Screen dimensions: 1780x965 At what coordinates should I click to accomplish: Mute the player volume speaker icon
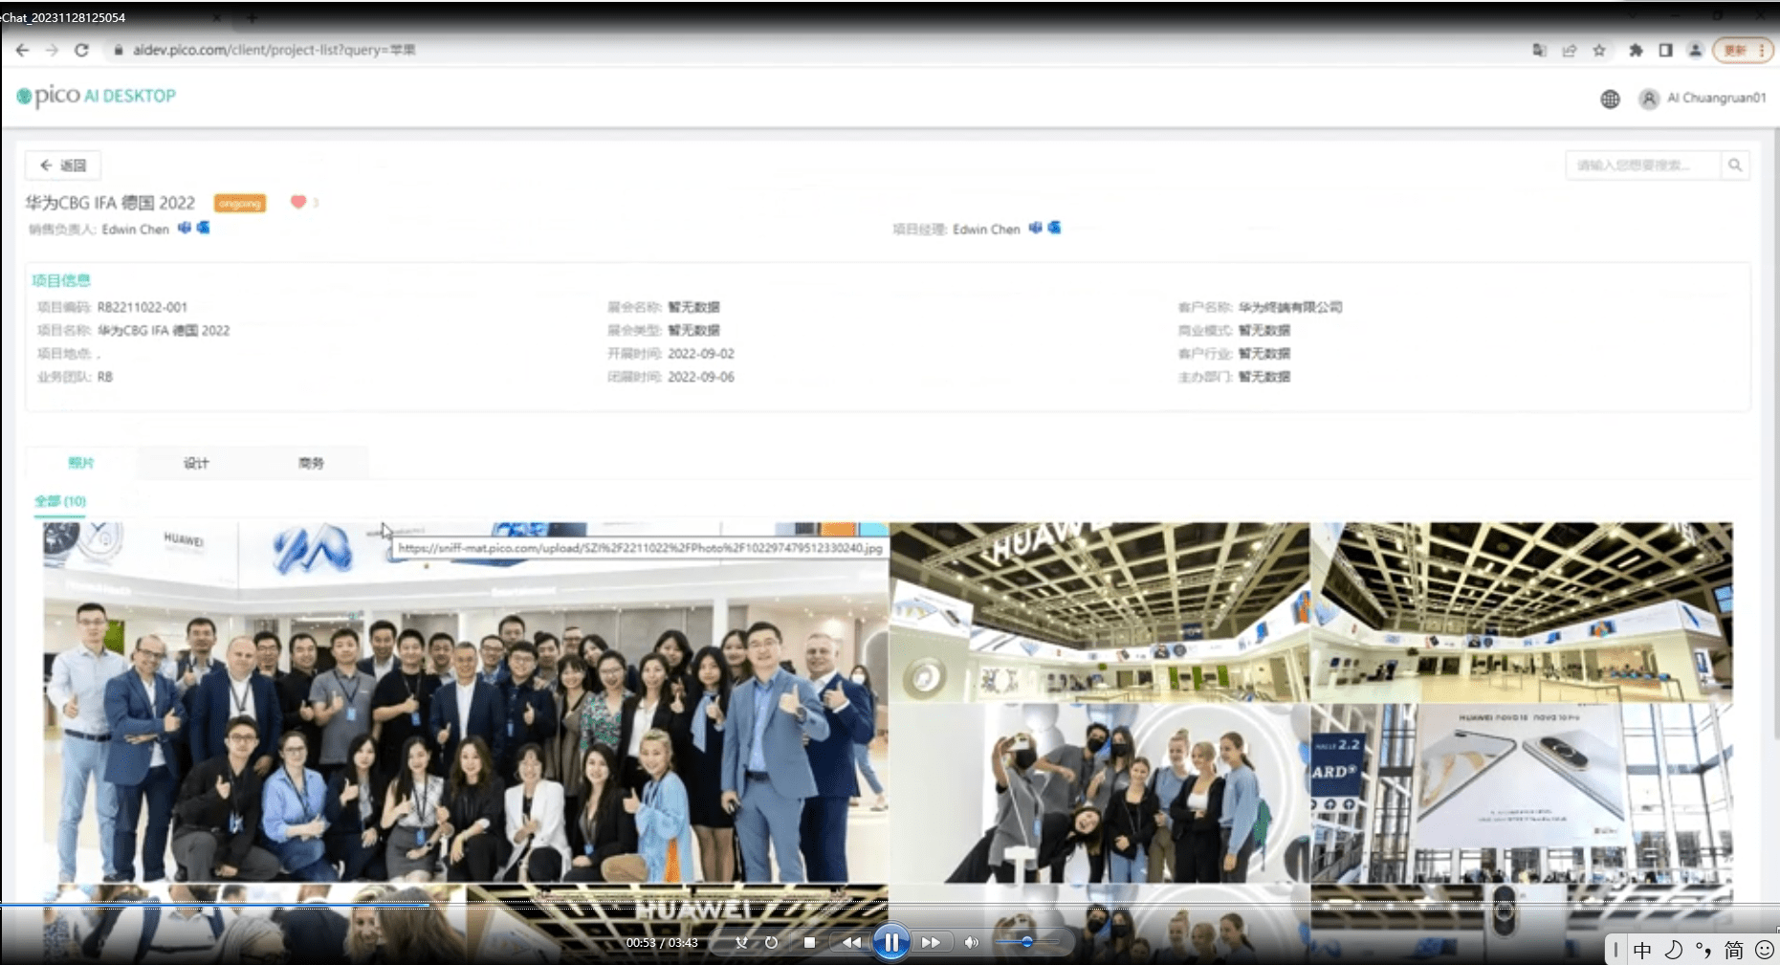click(x=971, y=943)
